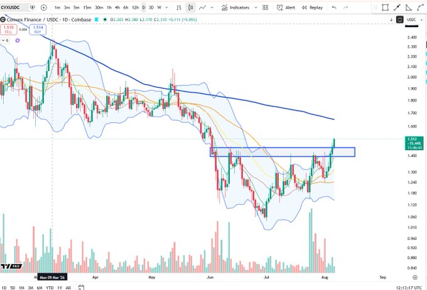Switch to the 3m timeframe
Screen dimensions: 427x290
pyautogui.click(x=67, y=8)
